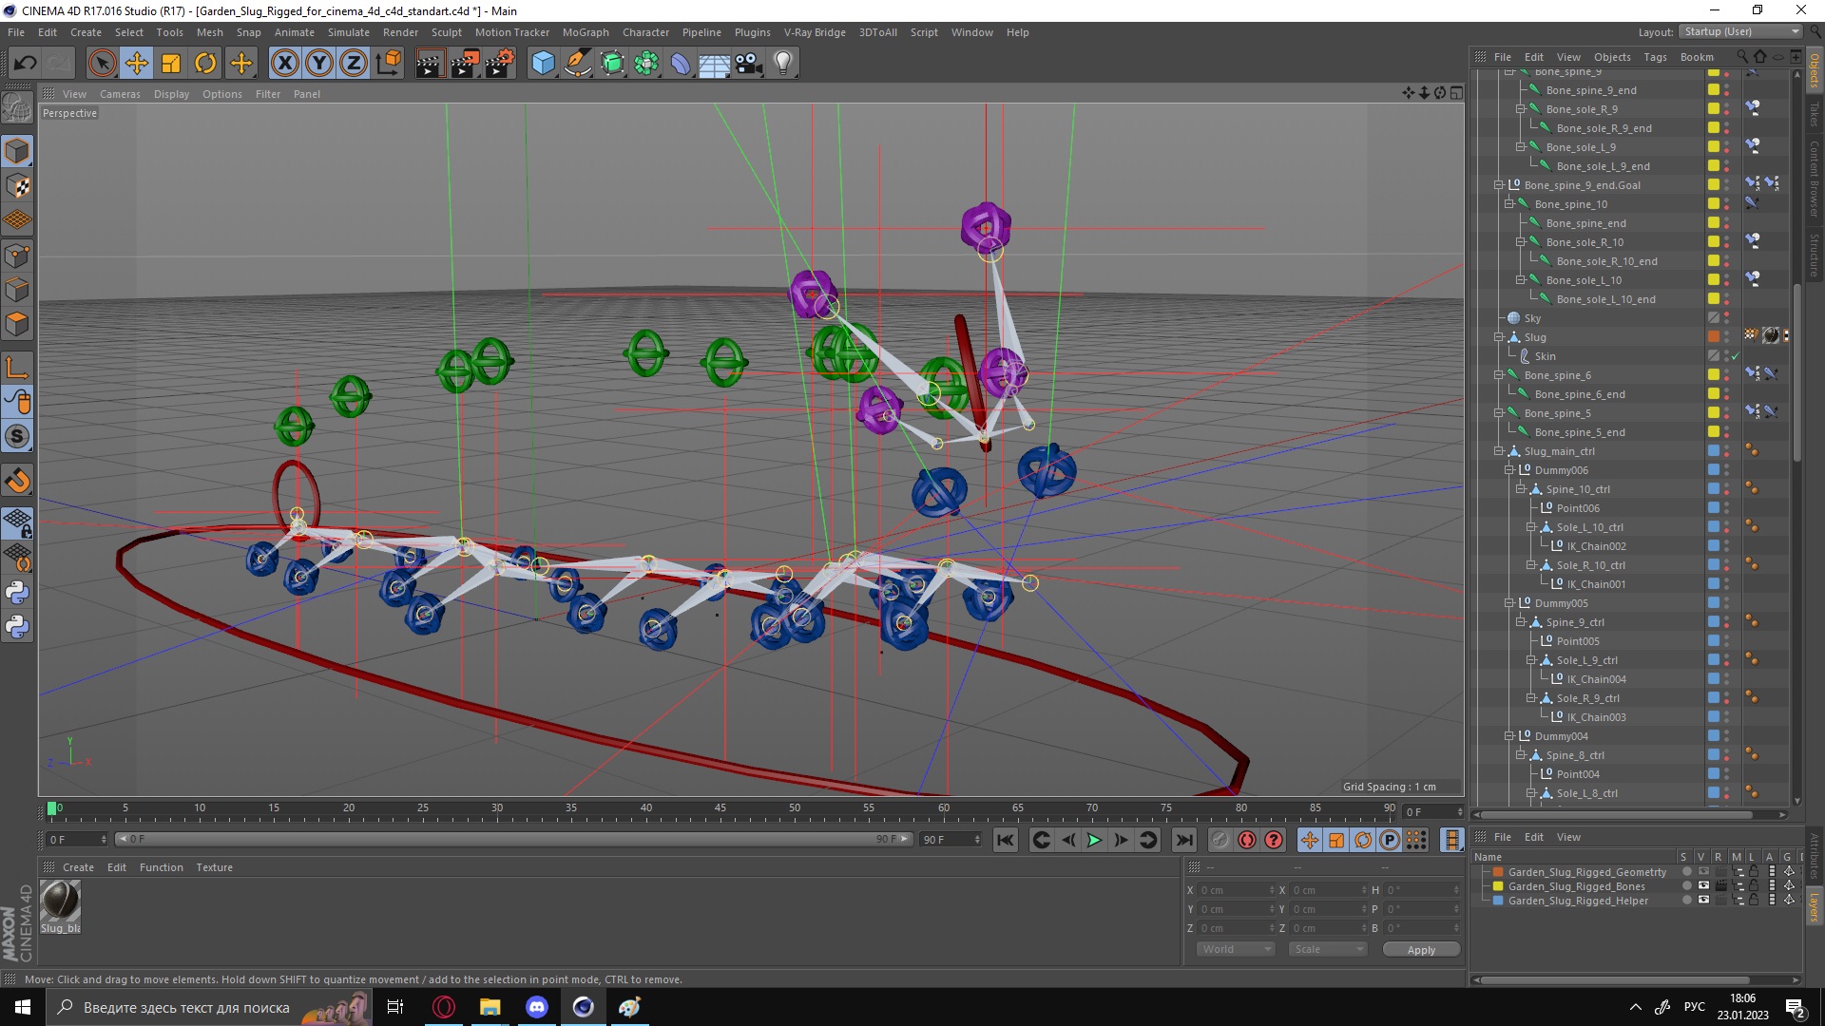Select the Skin object in tree
Viewport: 1825px width, 1026px height.
[1545, 356]
